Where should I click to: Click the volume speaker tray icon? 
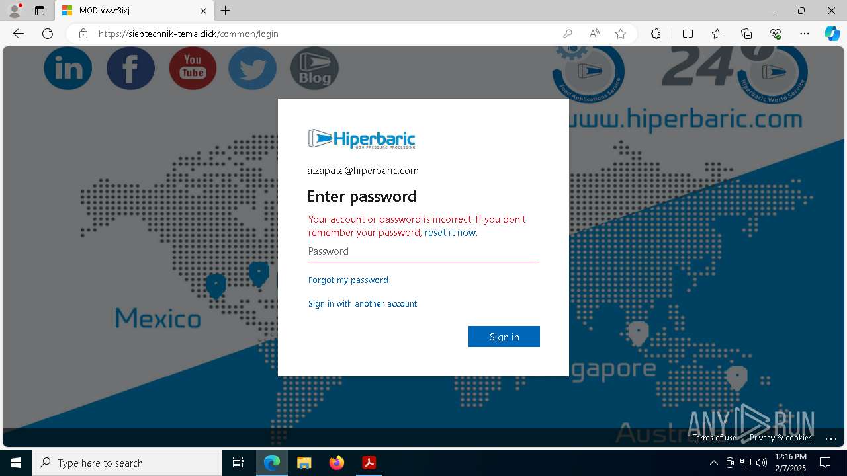[762, 463]
